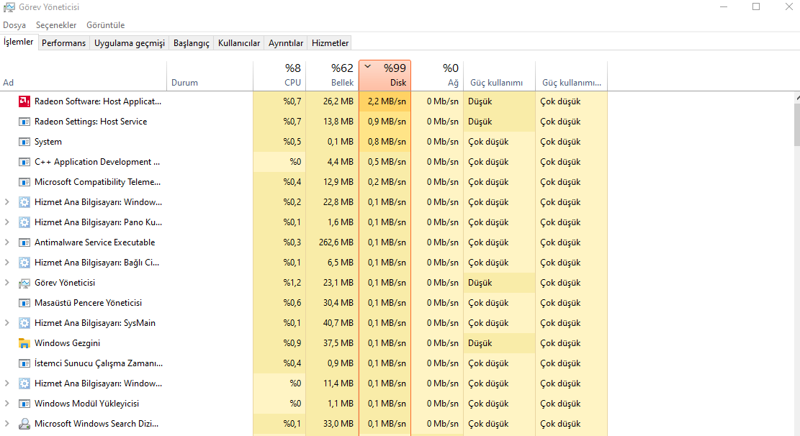The height and width of the screenshot is (436, 800).
Task: Click the Microsoft Windows Search icon
Action: pyautogui.click(x=24, y=424)
